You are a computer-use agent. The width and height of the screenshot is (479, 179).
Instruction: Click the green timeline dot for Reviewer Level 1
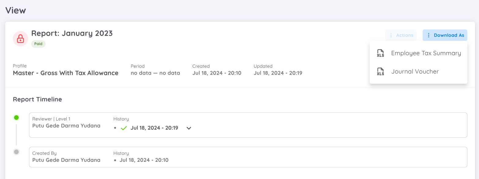pos(17,117)
